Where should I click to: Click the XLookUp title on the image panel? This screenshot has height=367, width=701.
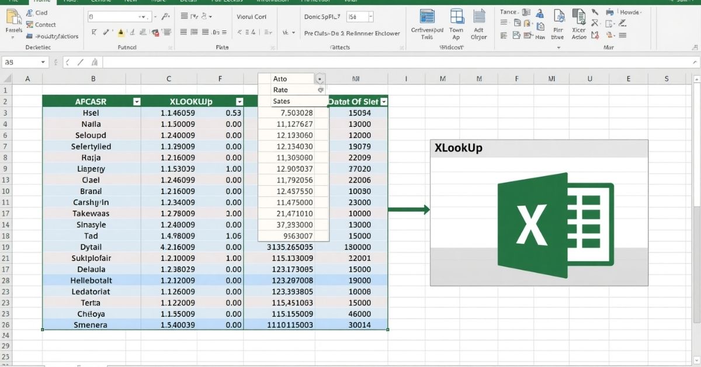click(x=459, y=148)
